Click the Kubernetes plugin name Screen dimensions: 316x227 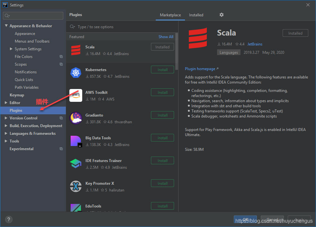[x=96, y=70]
